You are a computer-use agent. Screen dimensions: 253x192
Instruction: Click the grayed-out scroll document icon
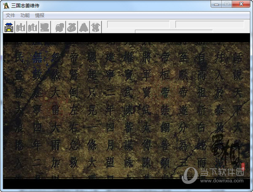(x=45, y=27)
